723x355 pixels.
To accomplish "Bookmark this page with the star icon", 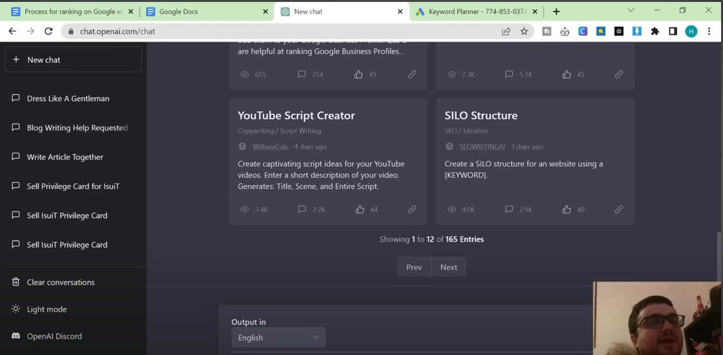I will pos(524,31).
